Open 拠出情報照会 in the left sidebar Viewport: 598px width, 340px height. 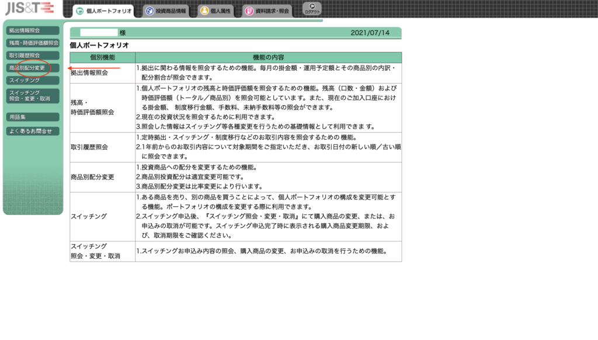click(x=33, y=30)
